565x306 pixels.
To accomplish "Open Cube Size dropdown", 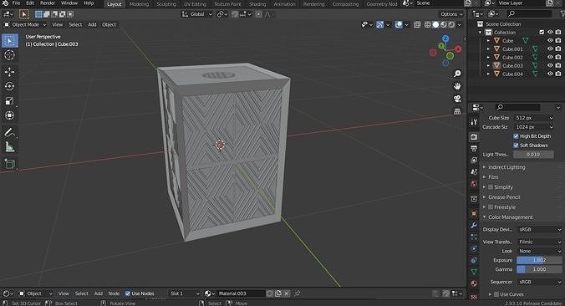I will pyautogui.click(x=533, y=118).
